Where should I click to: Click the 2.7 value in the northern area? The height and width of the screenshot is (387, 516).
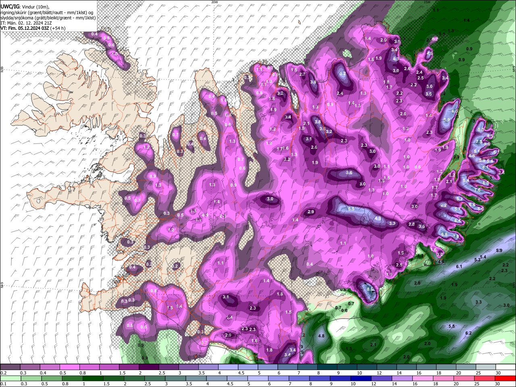(x=302, y=74)
